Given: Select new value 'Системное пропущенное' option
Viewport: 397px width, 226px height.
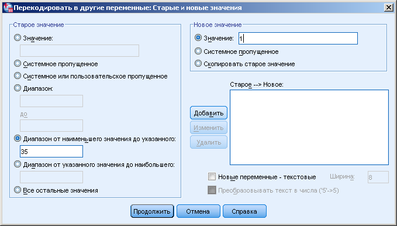Looking at the screenshot, I should point(198,52).
